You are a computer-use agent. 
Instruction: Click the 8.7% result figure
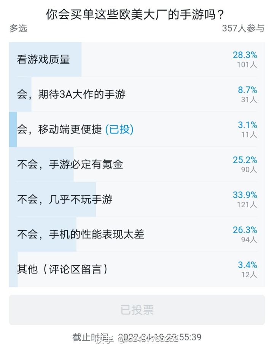[248, 90]
